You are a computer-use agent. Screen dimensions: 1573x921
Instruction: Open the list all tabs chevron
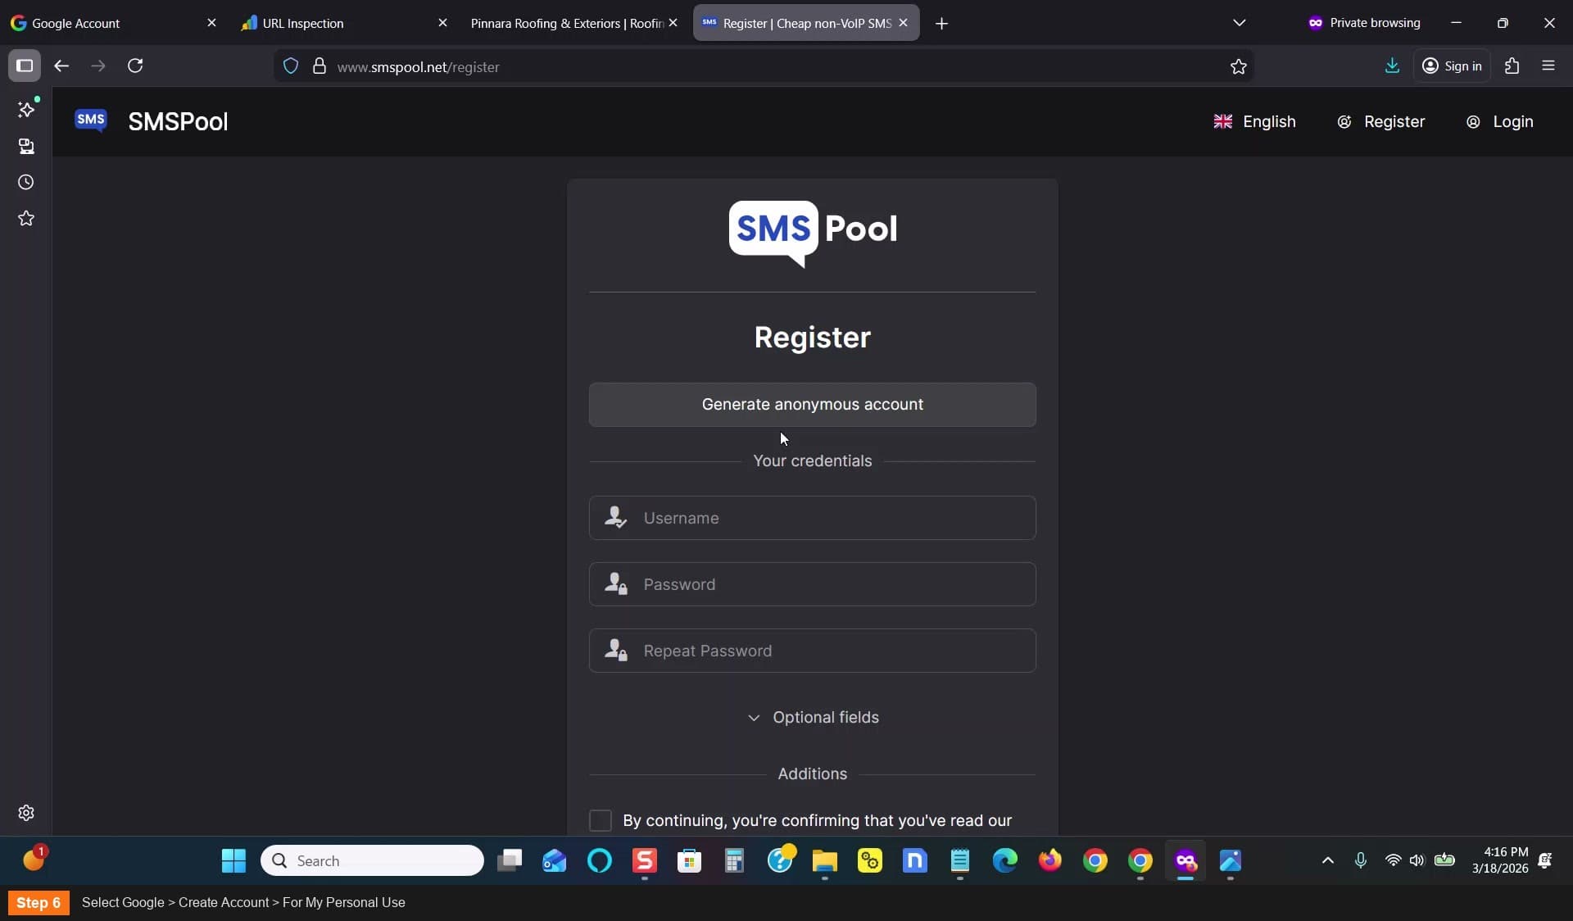(x=1239, y=23)
